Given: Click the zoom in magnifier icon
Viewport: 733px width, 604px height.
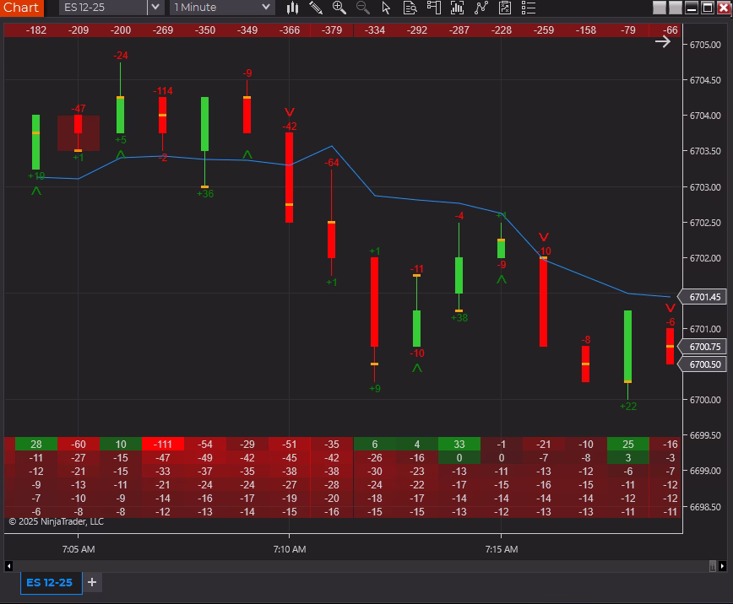Looking at the screenshot, I should pyautogui.click(x=339, y=8).
